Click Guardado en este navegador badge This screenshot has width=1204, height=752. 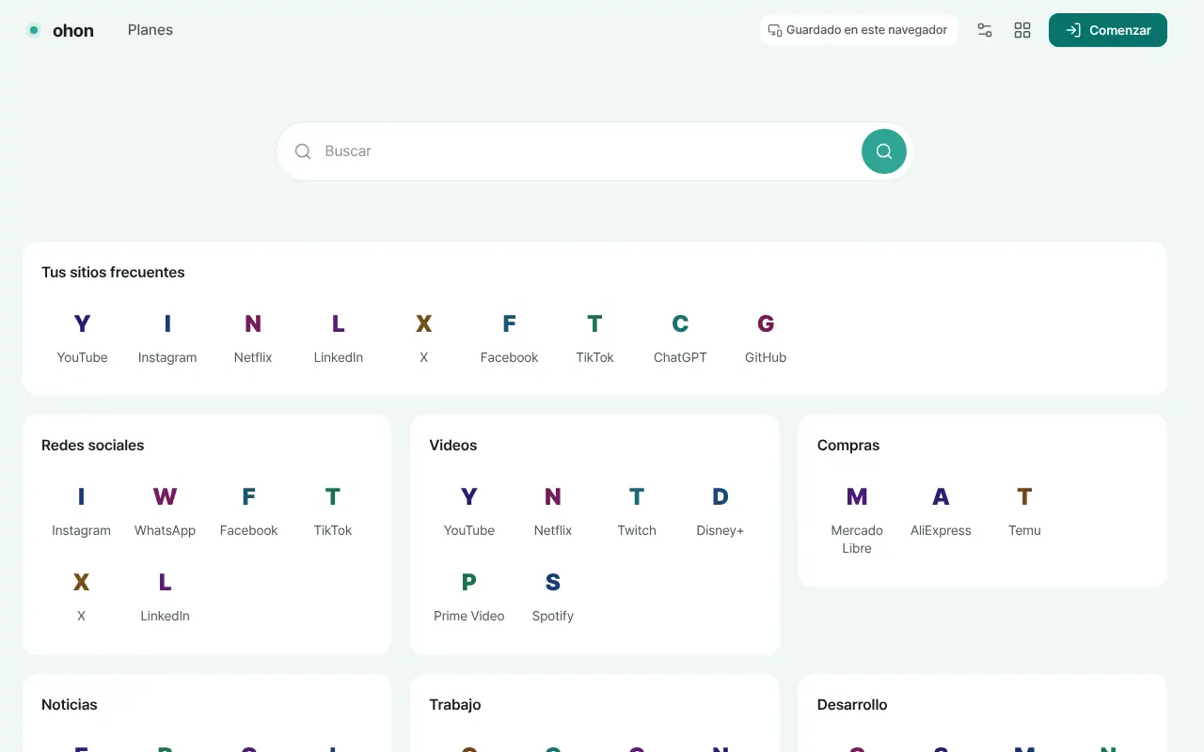pyautogui.click(x=859, y=30)
